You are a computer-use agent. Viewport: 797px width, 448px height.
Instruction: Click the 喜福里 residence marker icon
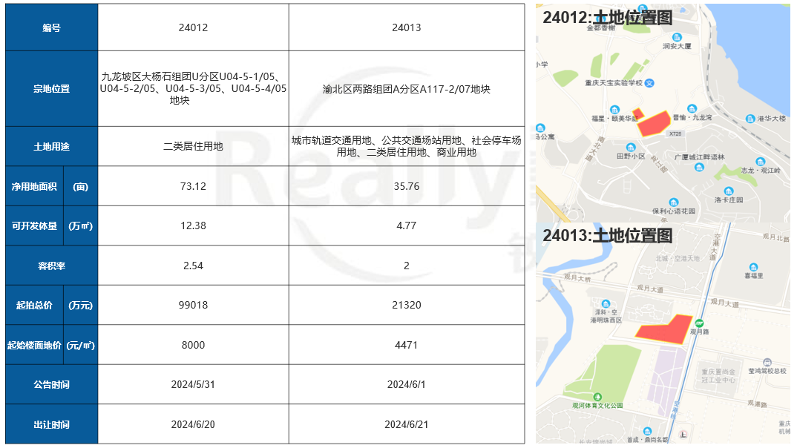(x=753, y=267)
